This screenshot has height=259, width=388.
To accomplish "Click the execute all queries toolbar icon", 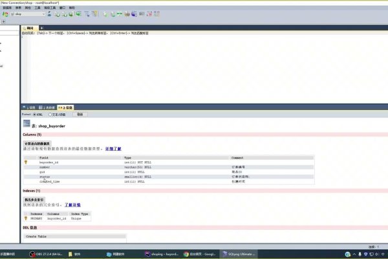I will 64,14.
